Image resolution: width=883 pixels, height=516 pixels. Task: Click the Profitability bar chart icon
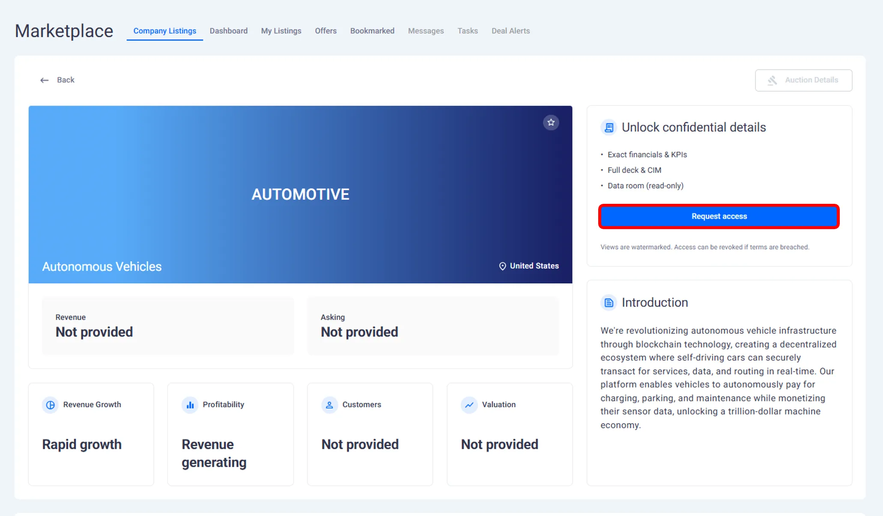pos(190,405)
